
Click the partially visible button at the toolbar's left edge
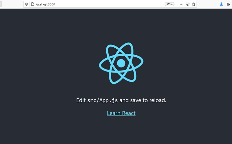pyautogui.click(x=1, y=4)
